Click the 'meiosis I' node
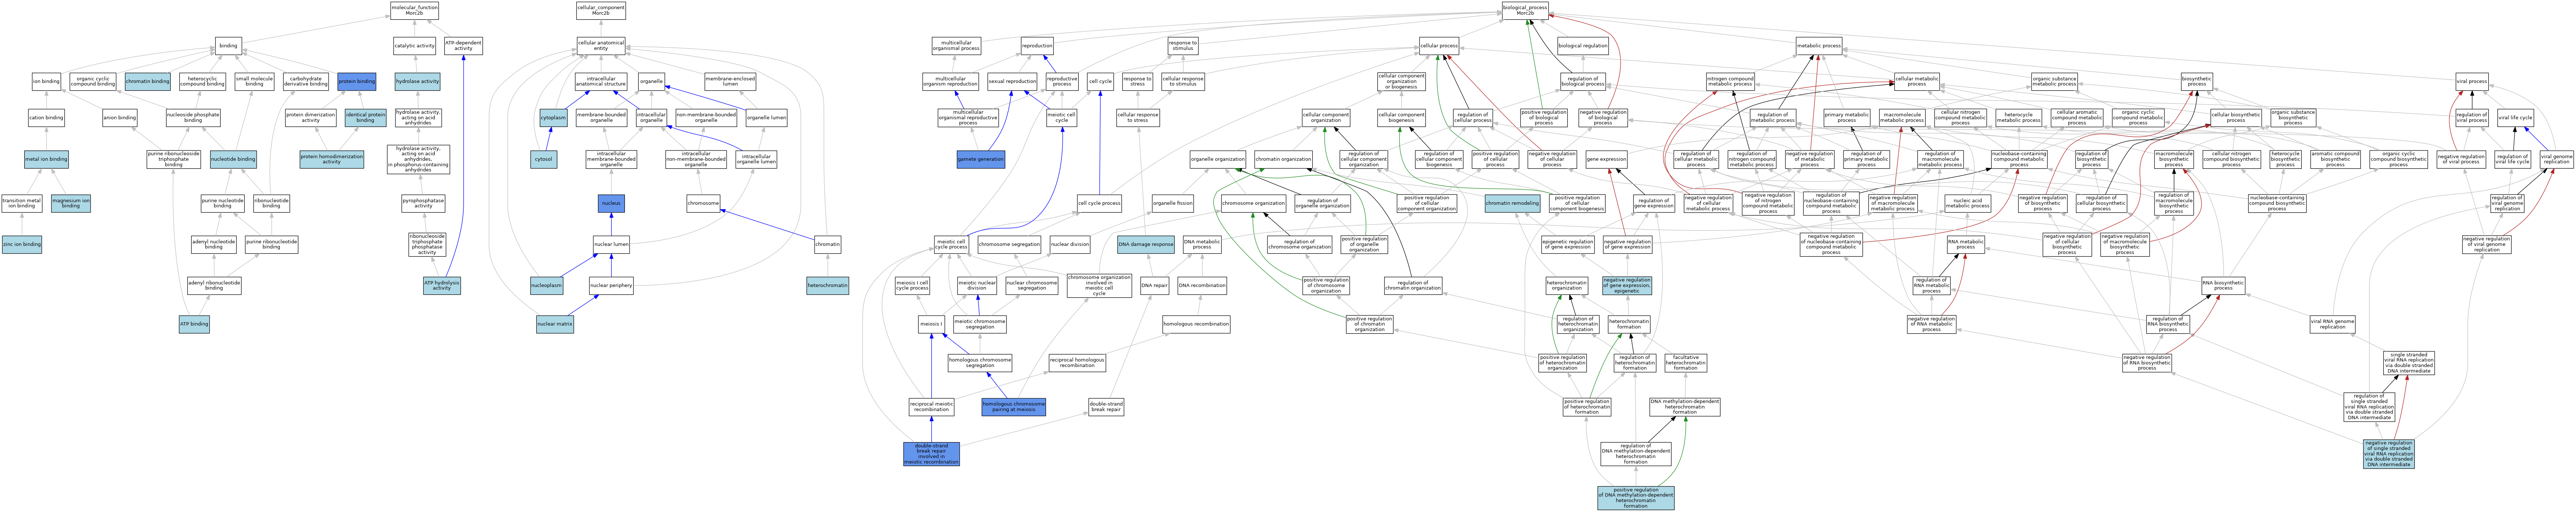2576x512 pixels. coord(931,324)
